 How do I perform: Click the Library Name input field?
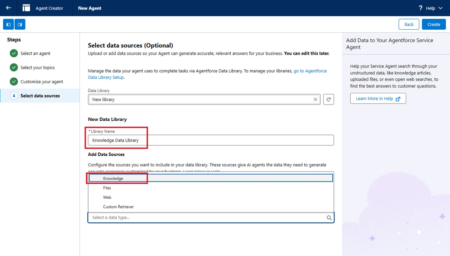(211, 140)
